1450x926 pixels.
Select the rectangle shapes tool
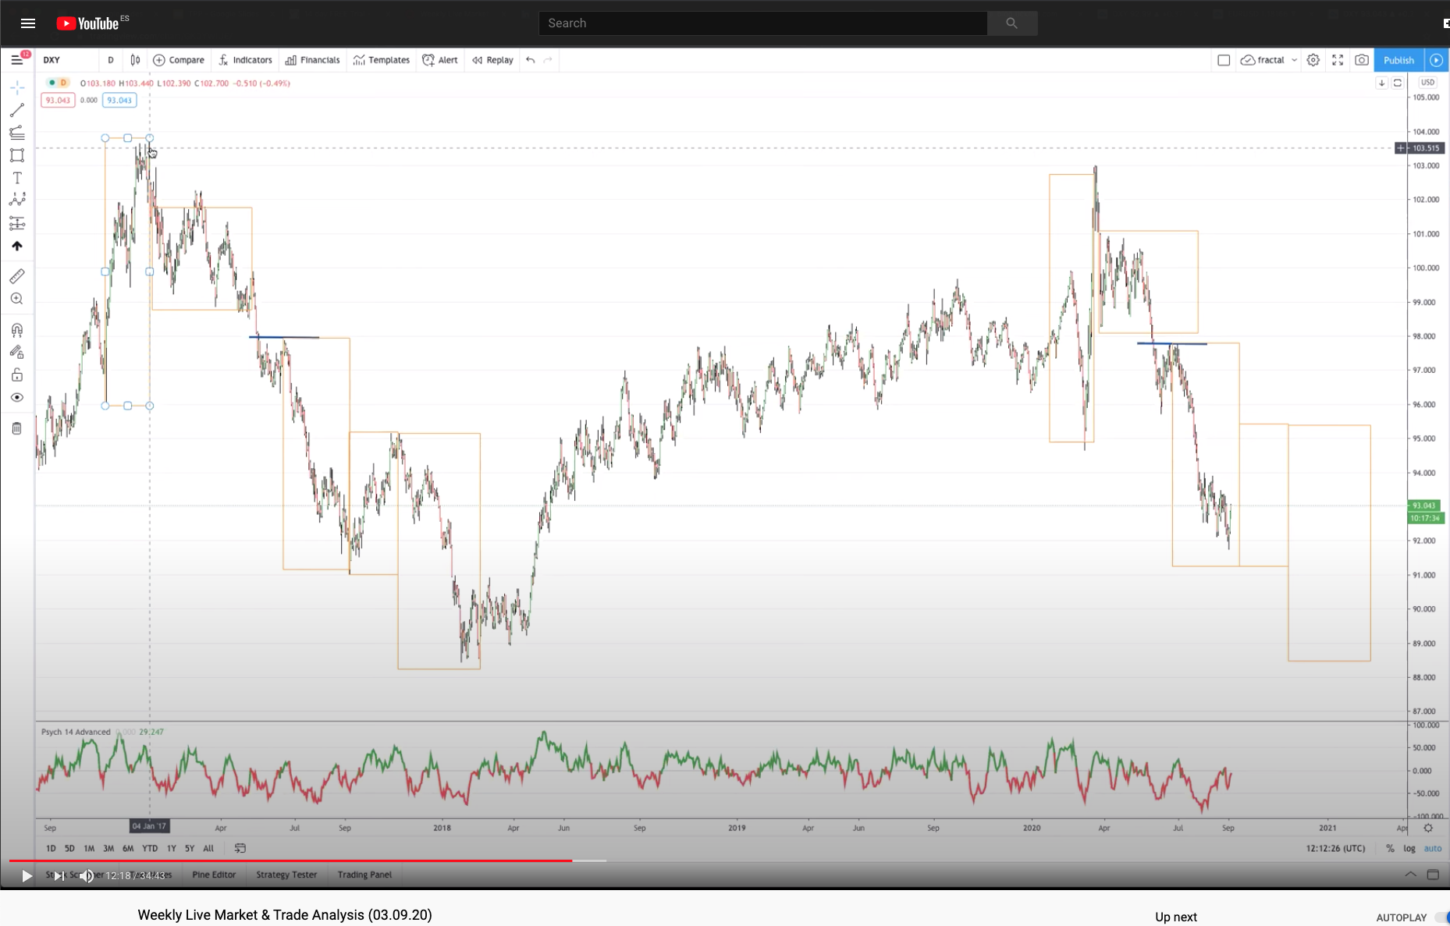(17, 155)
